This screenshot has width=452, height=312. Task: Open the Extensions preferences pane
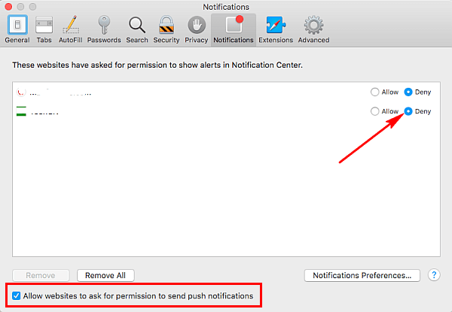tap(276, 29)
